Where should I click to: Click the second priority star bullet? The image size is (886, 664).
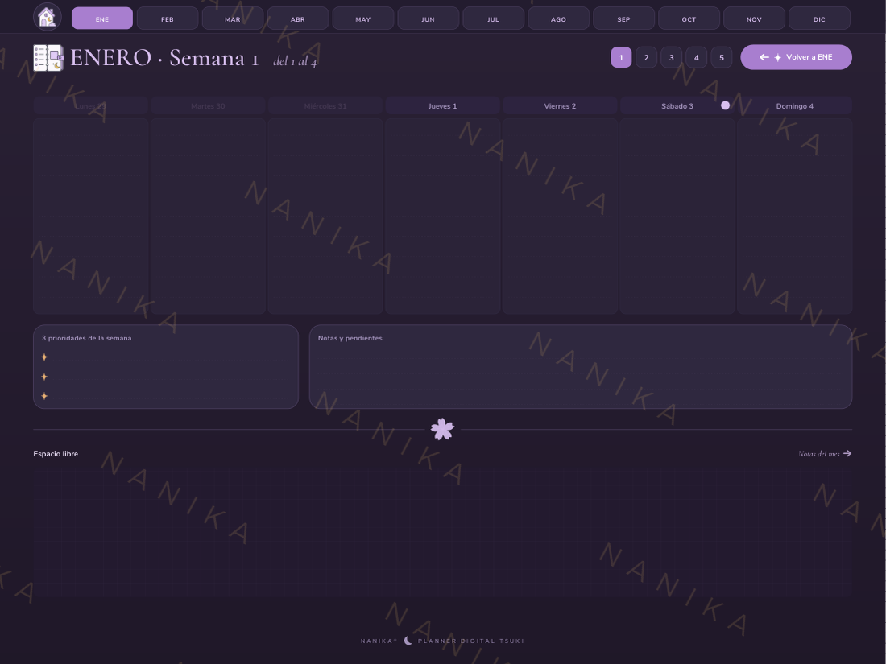click(x=44, y=377)
